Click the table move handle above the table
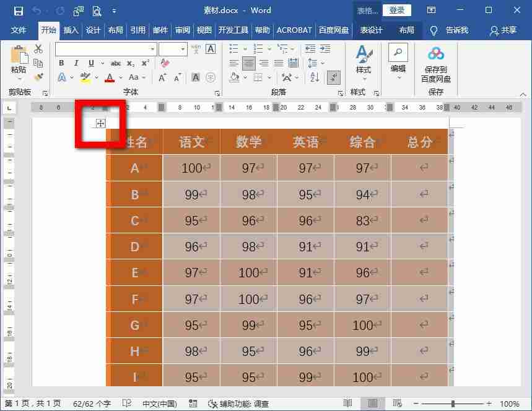Viewport: 532px width, 411px height. (x=101, y=123)
